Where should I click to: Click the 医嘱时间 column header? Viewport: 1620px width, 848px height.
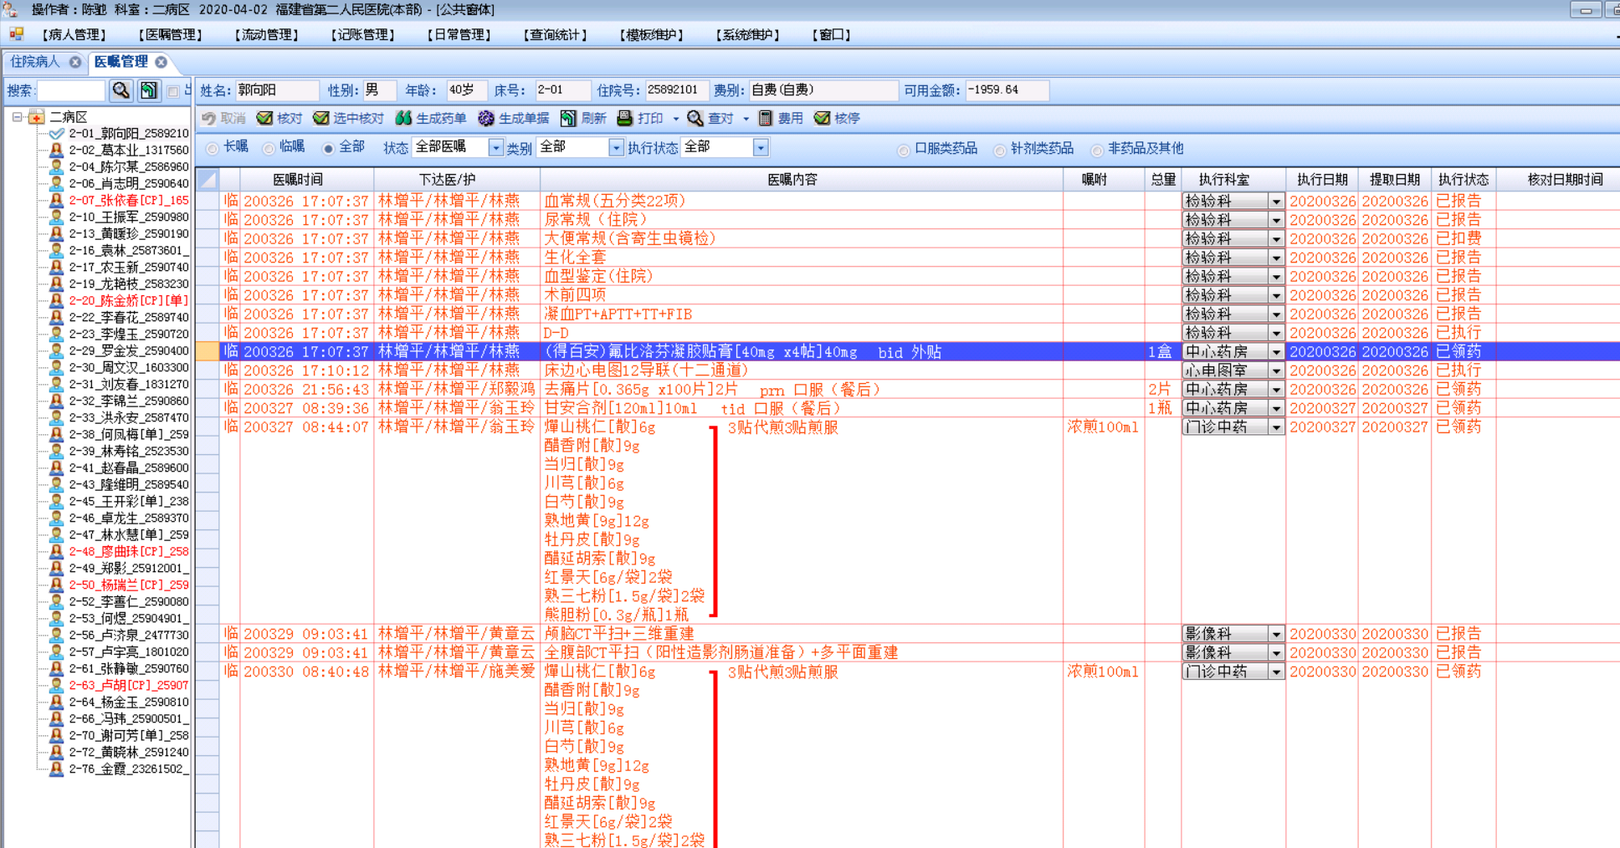tap(298, 180)
